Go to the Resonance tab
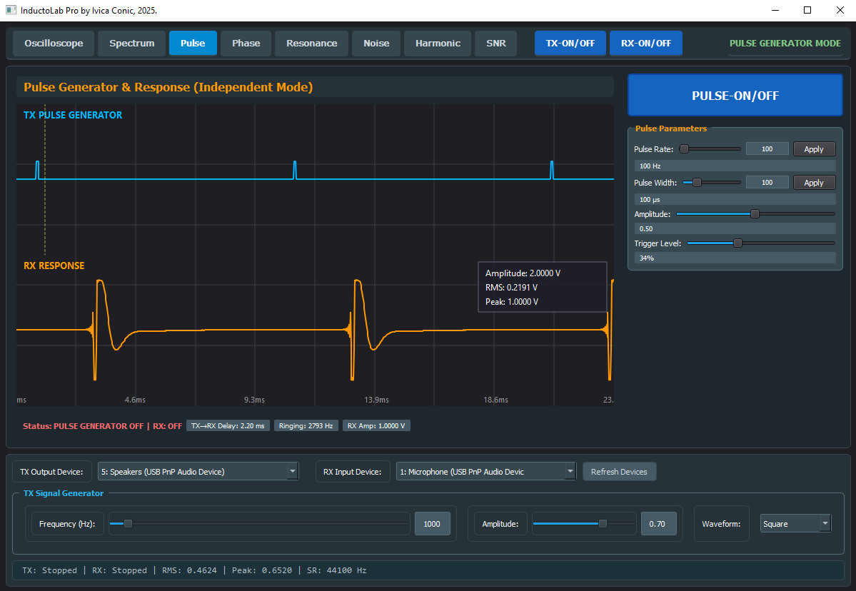Screen dimensions: 856x591 click(311, 44)
